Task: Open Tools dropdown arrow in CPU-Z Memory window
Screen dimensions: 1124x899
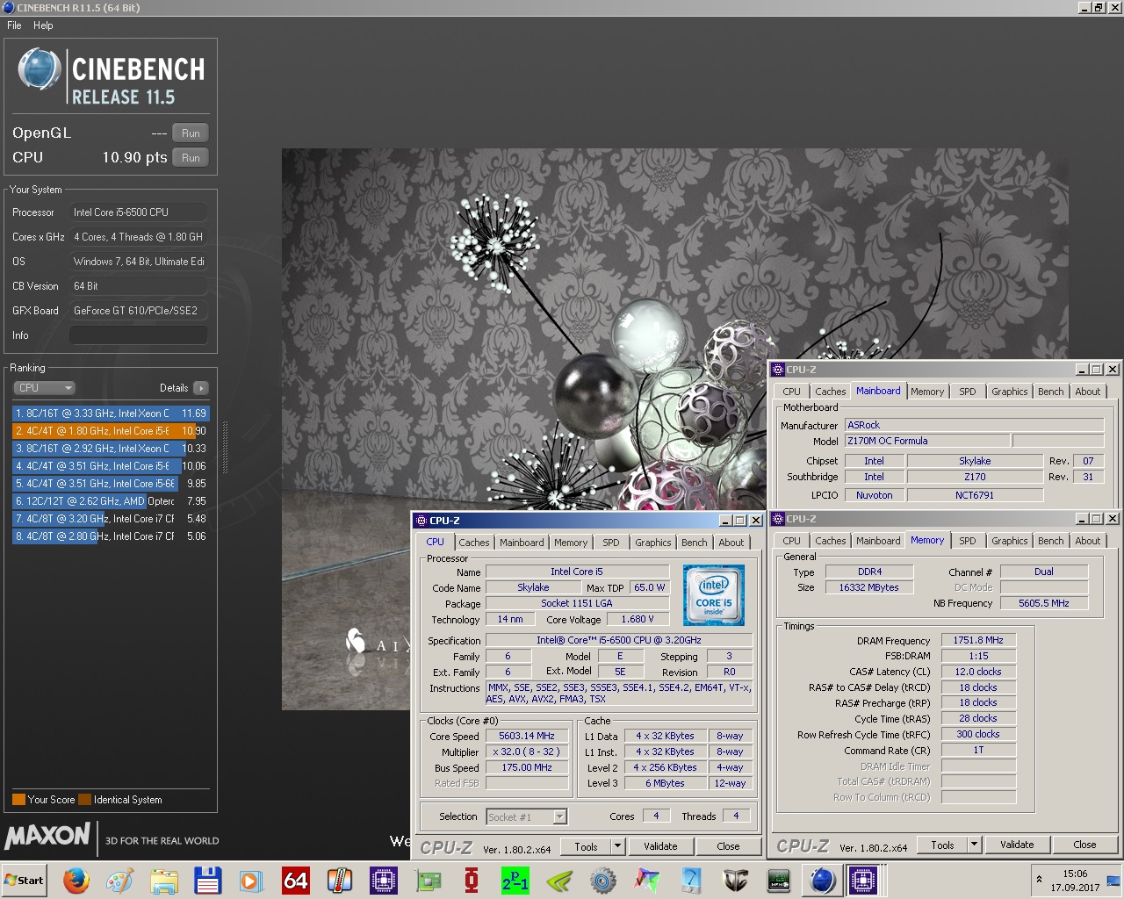Action: pos(973,845)
